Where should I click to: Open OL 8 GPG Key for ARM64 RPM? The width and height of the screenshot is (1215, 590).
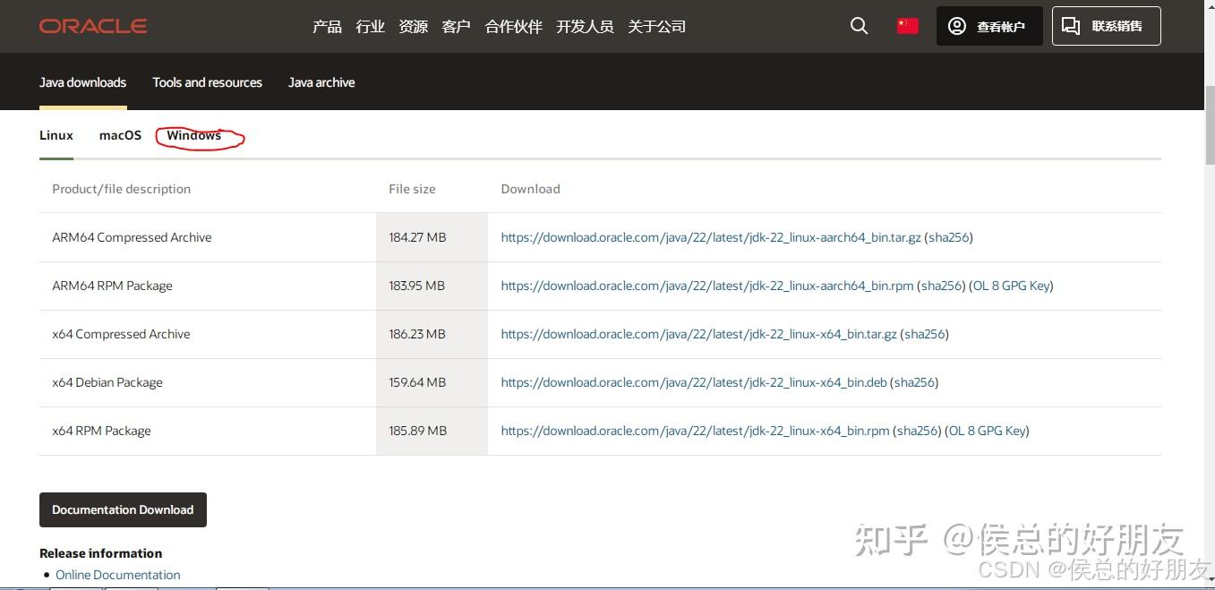pyautogui.click(x=1011, y=286)
